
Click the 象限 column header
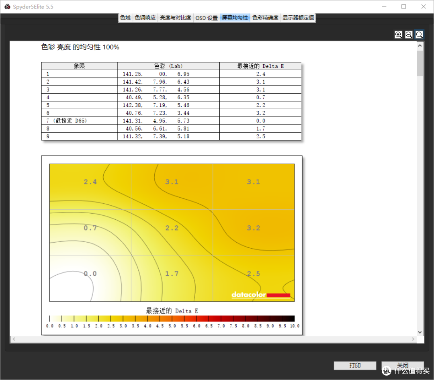(x=80, y=66)
